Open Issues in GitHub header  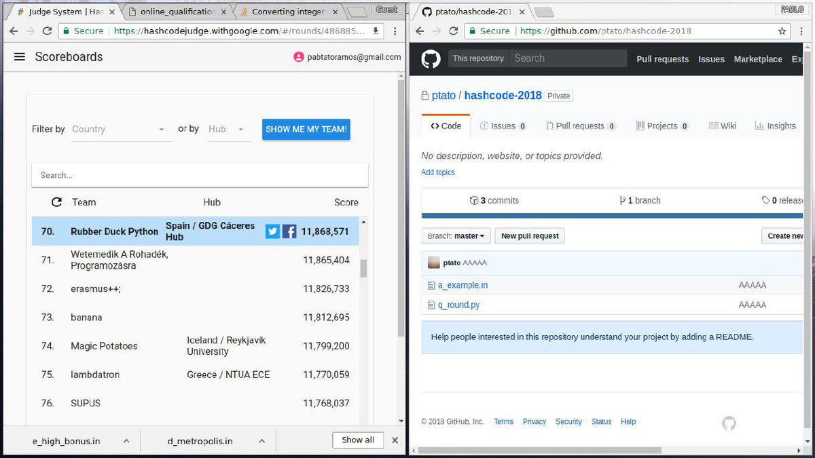coord(711,59)
